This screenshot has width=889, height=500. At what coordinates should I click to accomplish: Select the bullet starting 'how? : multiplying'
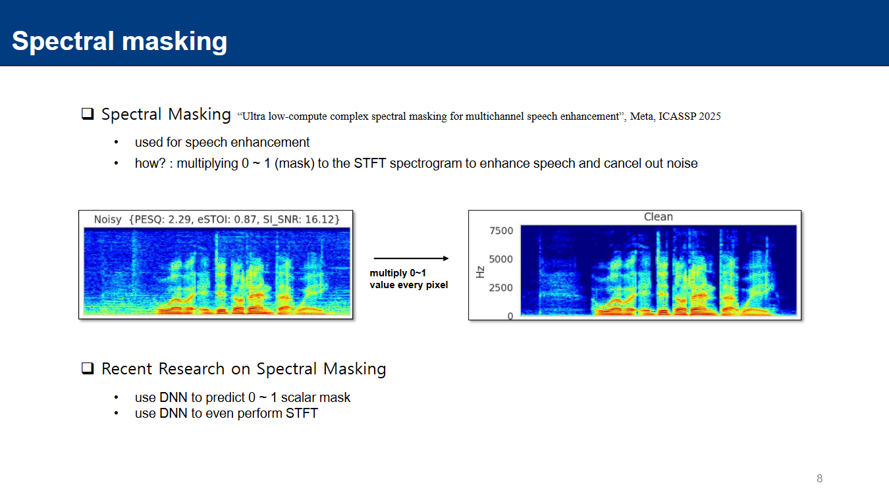click(x=416, y=163)
